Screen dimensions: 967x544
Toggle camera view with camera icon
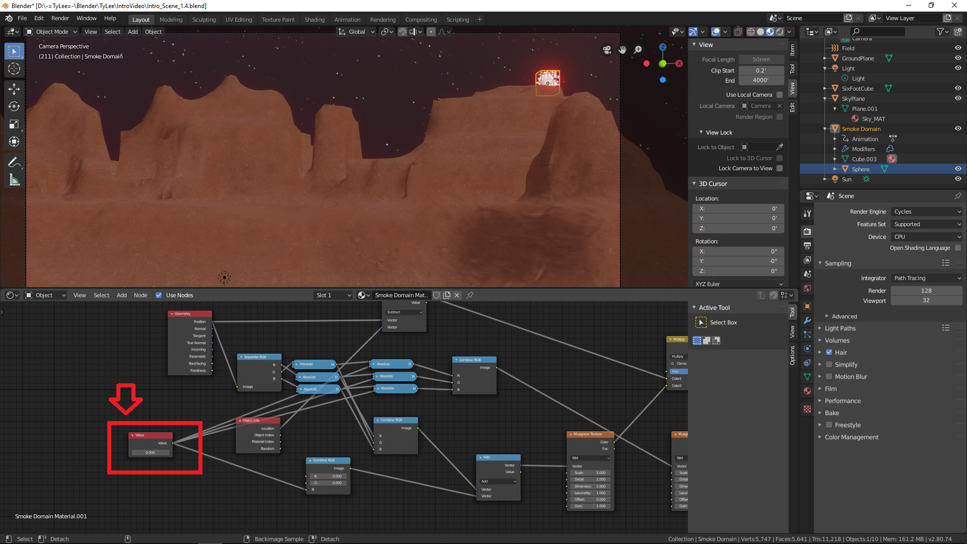point(607,49)
